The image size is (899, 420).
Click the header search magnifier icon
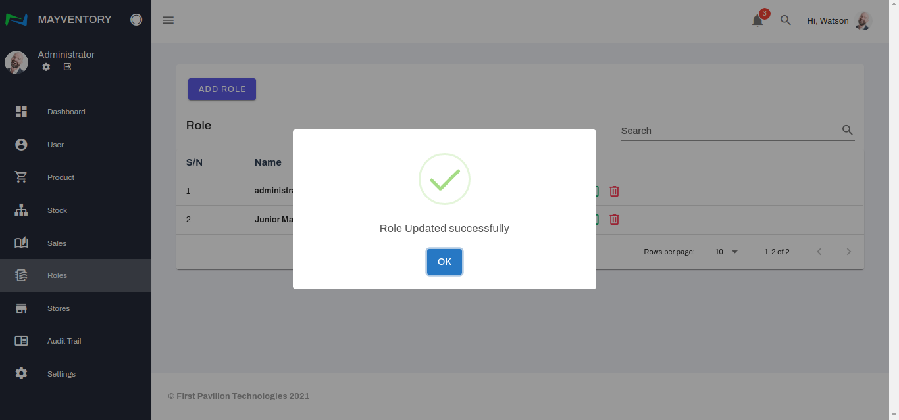[785, 20]
